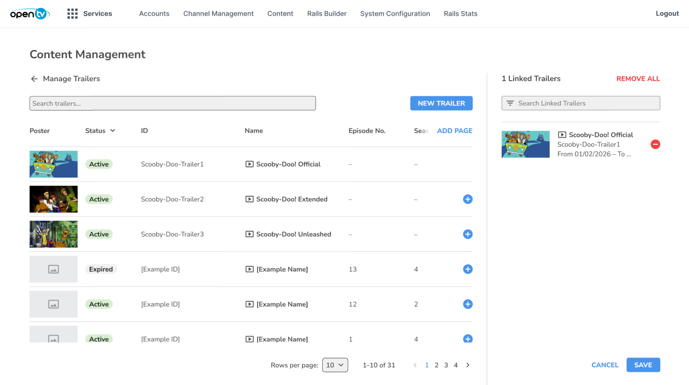The height and width of the screenshot is (385, 689).
Task: Focus Search Linked Trailers field
Action: 581,103
